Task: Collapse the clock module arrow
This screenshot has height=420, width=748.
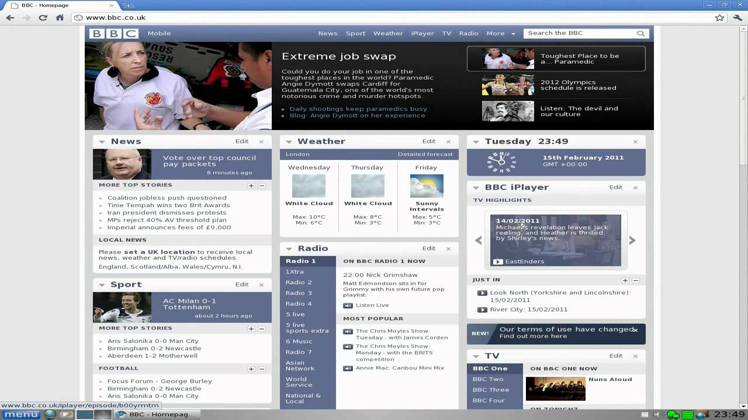Action: [x=476, y=142]
